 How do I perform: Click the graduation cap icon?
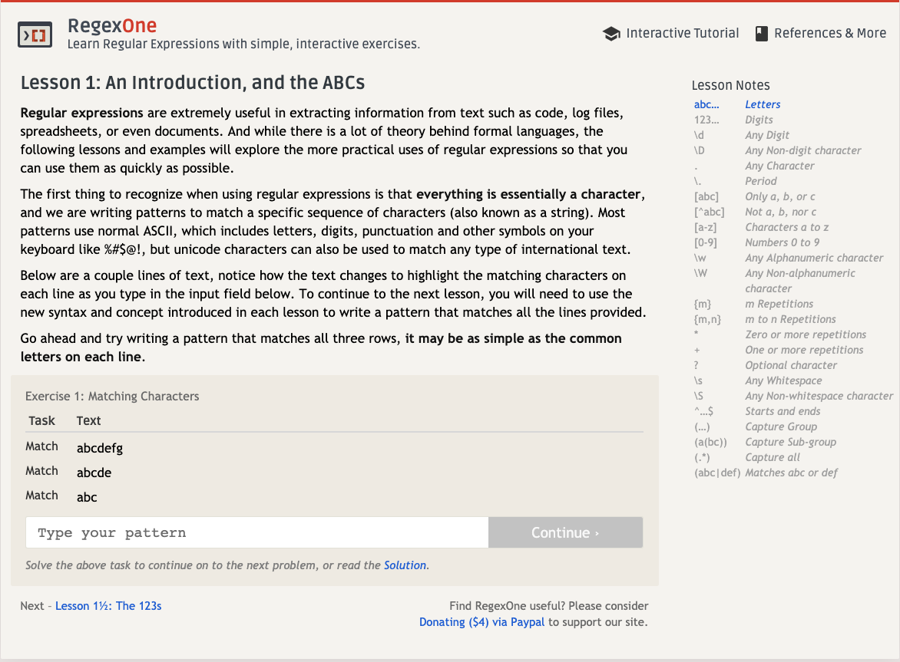click(x=612, y=34)
